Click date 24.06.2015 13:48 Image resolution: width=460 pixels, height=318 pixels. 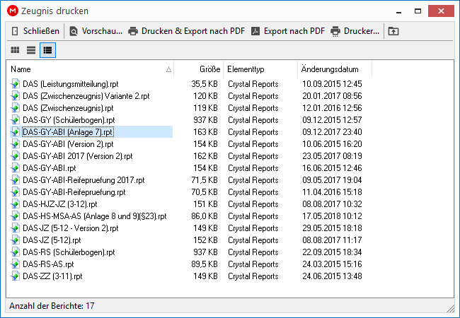332,276
